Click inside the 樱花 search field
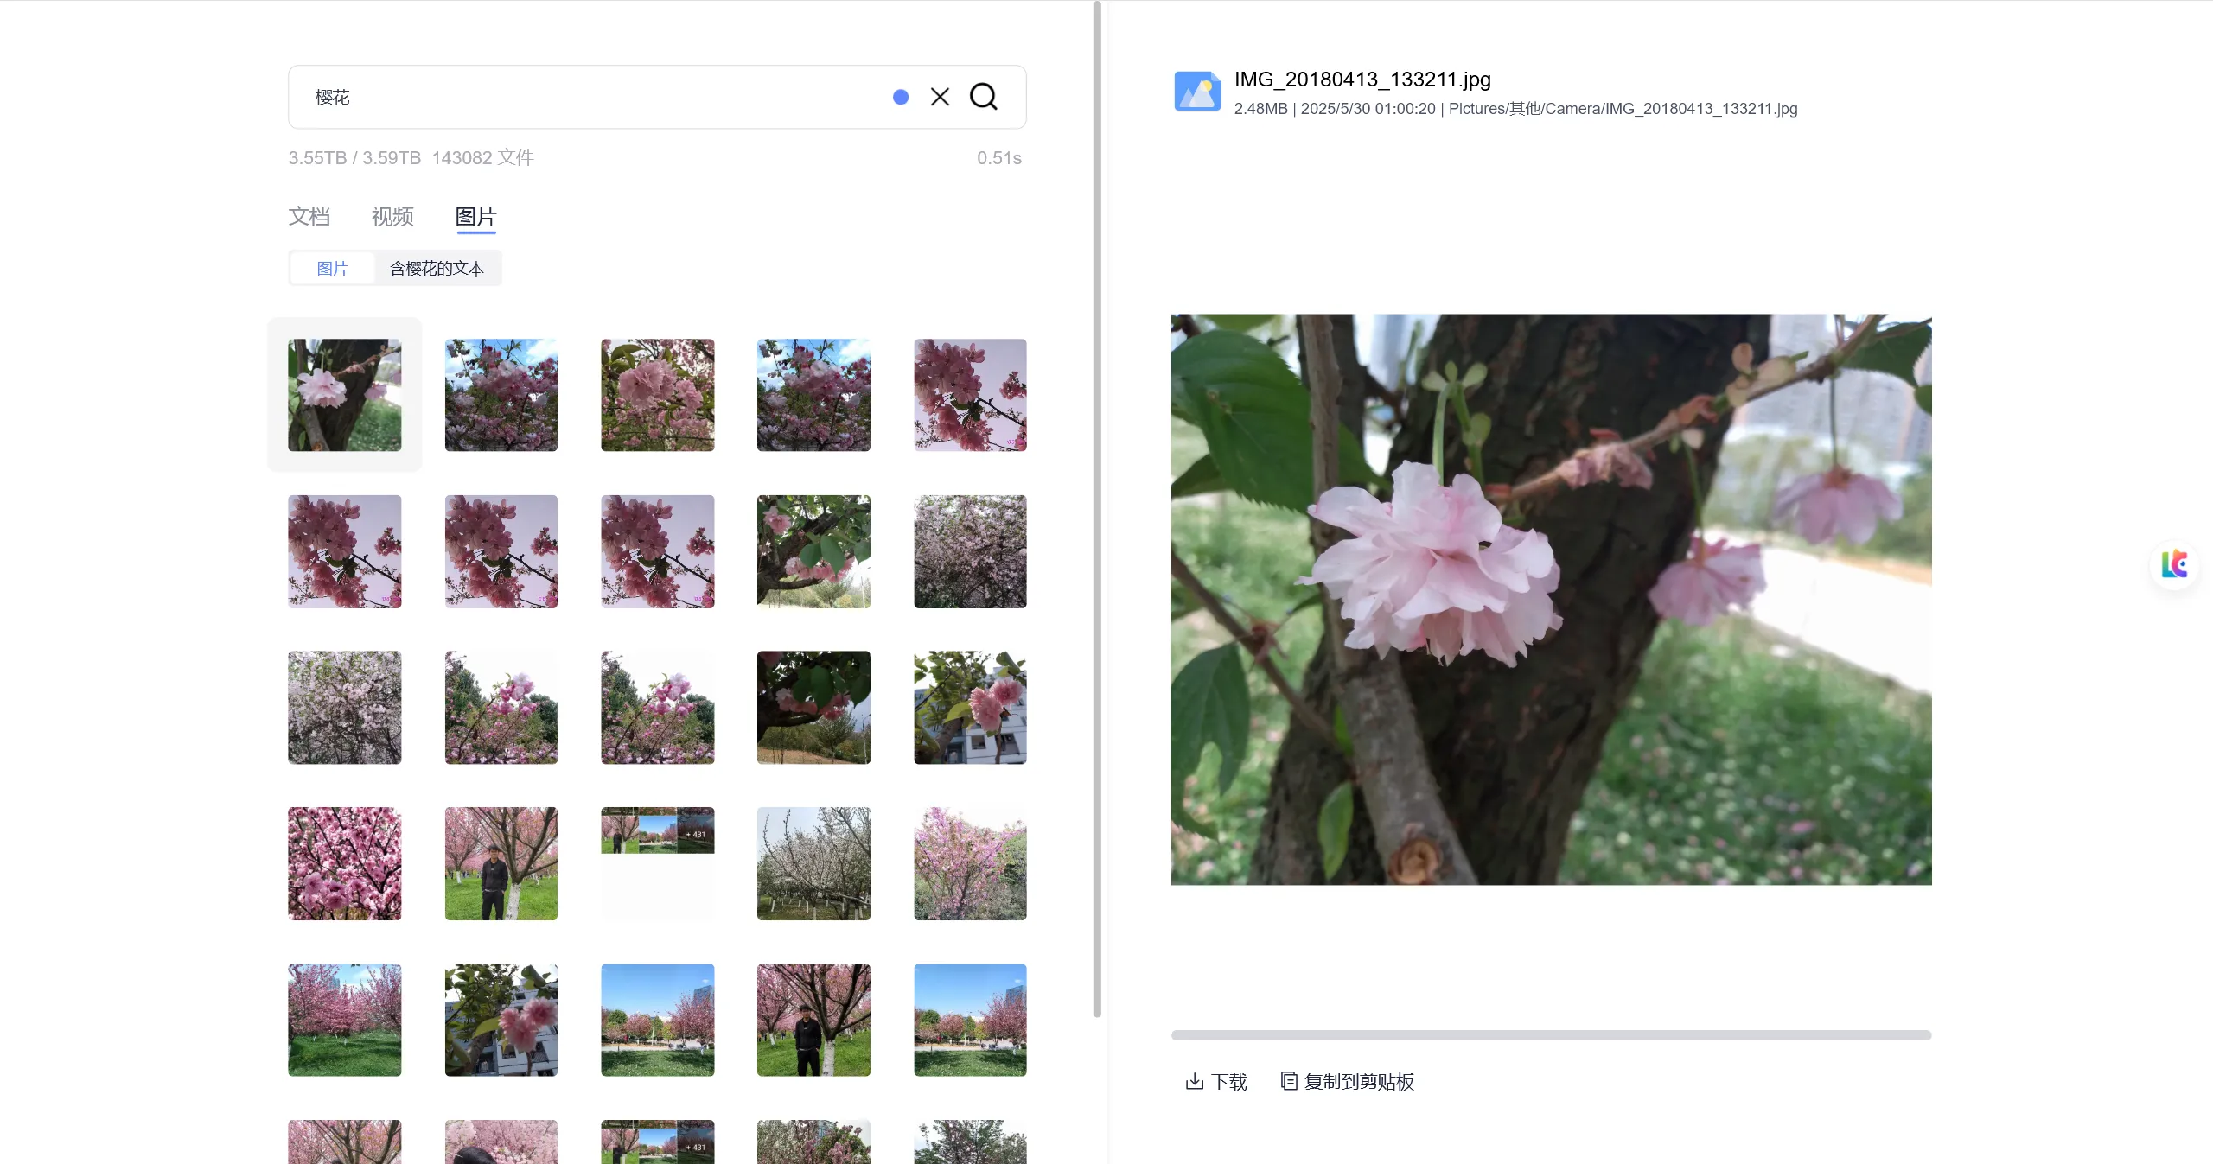 (588, 97)
